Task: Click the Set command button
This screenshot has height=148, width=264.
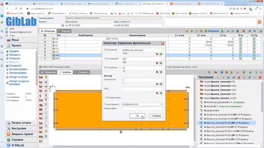Action: [41, 91]
